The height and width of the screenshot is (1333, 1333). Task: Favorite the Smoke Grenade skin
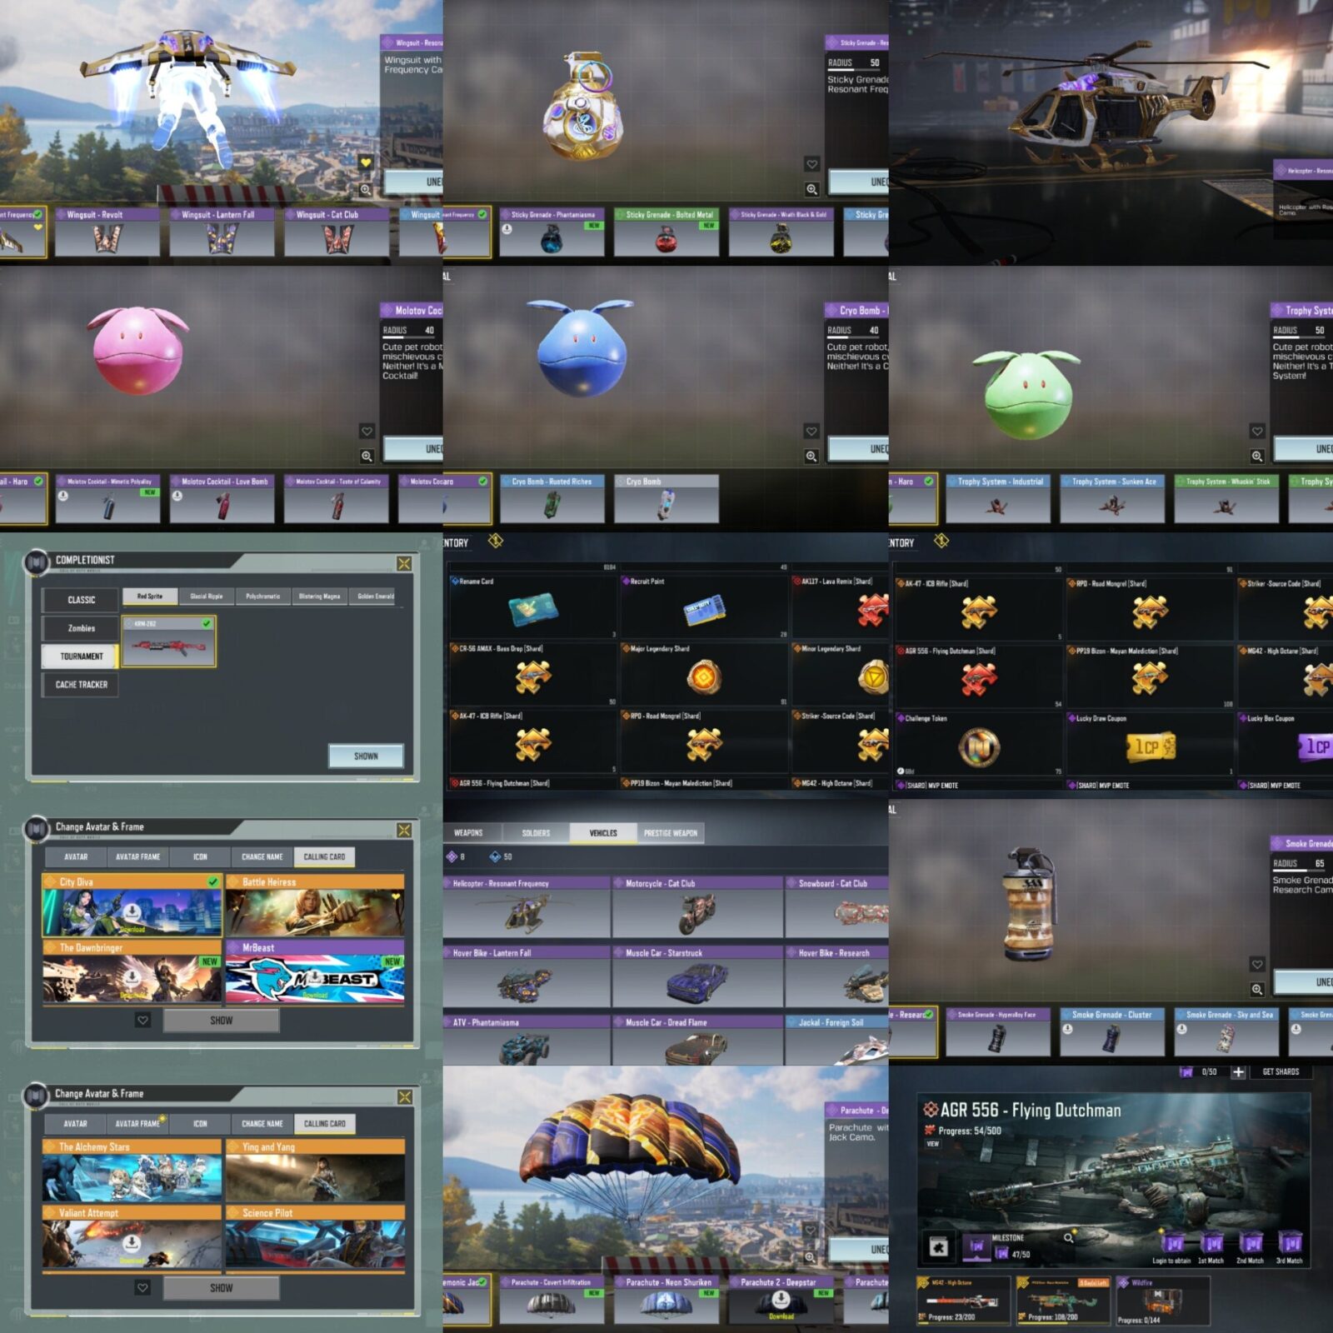tap(1257, 964)
